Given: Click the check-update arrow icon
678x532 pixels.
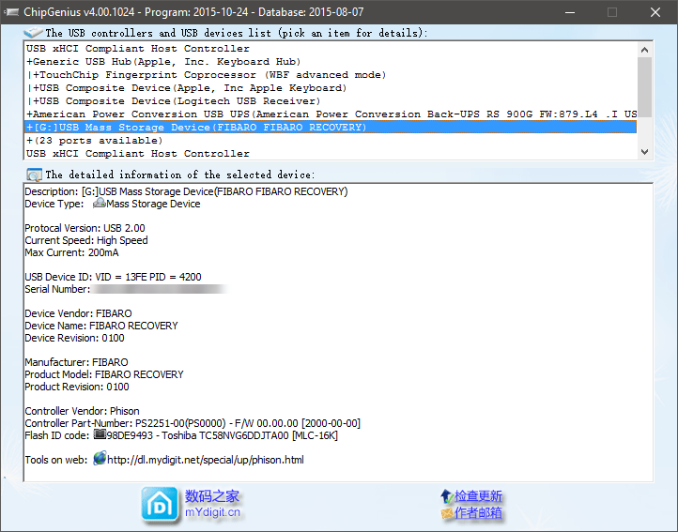Looking at the screenshot, I should [445, 496].
